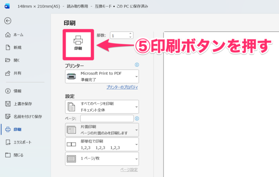Expand the Microsoft Print to PDF printer dropdown
The width and height of the screenshot is (279, 177).
pyautogui.click(x=102, y=76)
